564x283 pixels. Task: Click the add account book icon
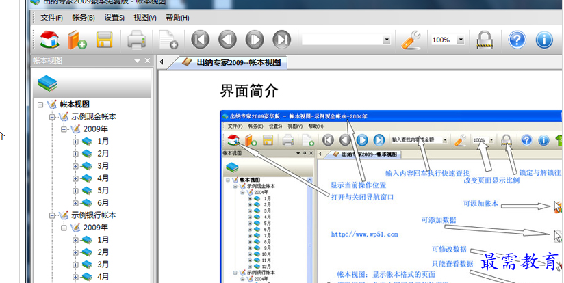(x=77, y=40)
